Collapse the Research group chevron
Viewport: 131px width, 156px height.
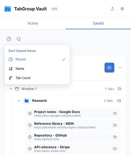[x=19, y=101]
